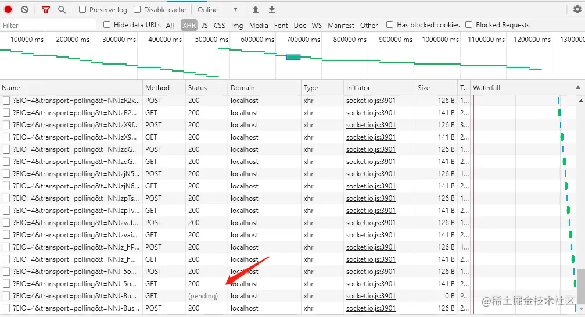
Task: Click the scrollbar up arrow of requests table
Action: coord(581,101)
